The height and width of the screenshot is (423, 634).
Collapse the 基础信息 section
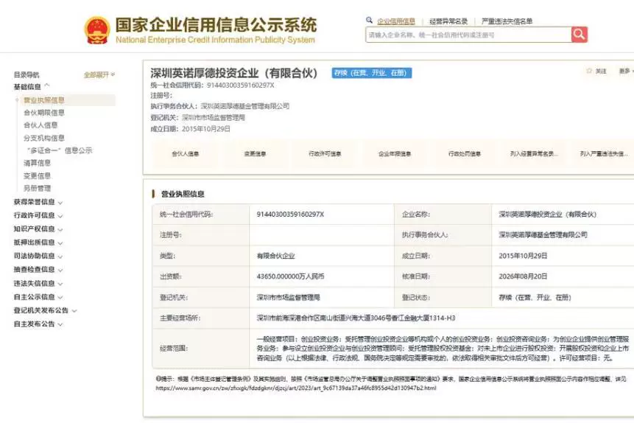[32, 87]
